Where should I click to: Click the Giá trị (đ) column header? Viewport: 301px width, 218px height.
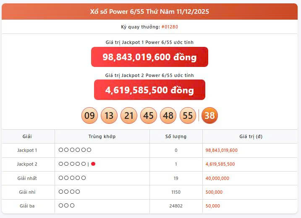tap(251, 136)
